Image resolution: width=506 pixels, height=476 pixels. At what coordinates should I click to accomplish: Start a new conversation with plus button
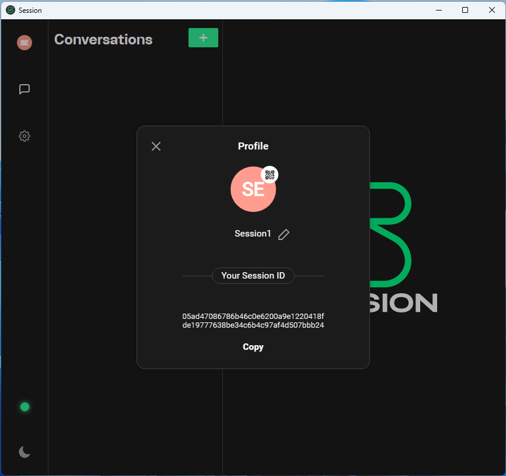203,38
